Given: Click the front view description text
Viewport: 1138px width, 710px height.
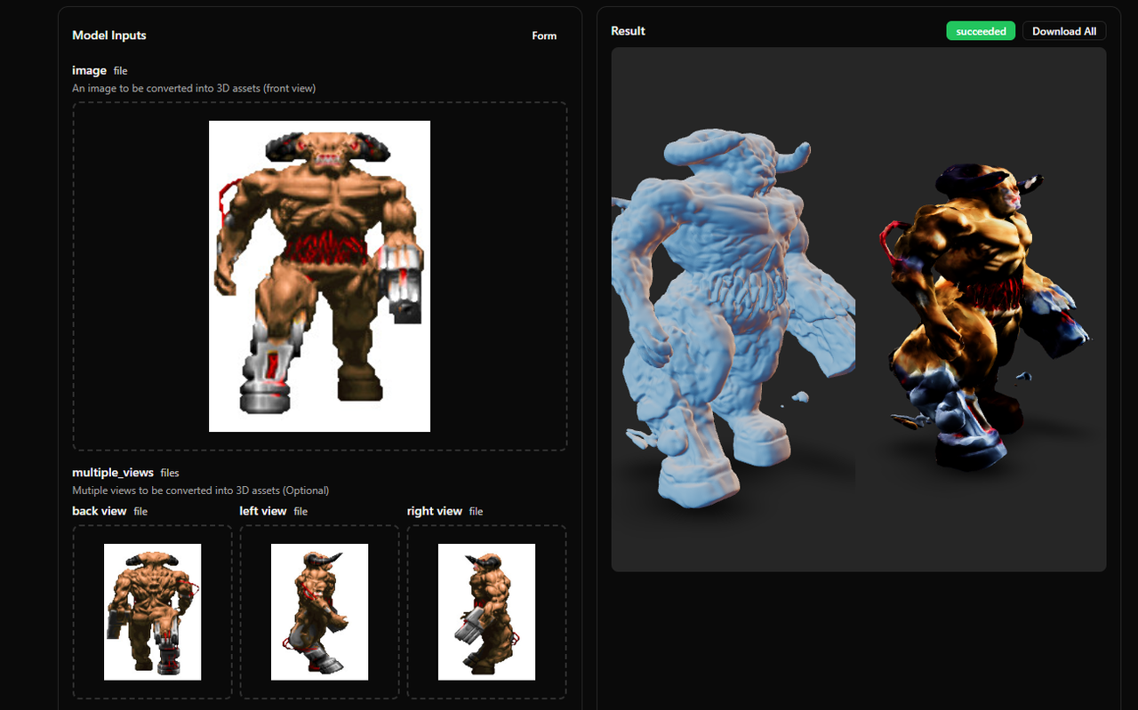Looking at the screenshot, I should click(194, 88).
